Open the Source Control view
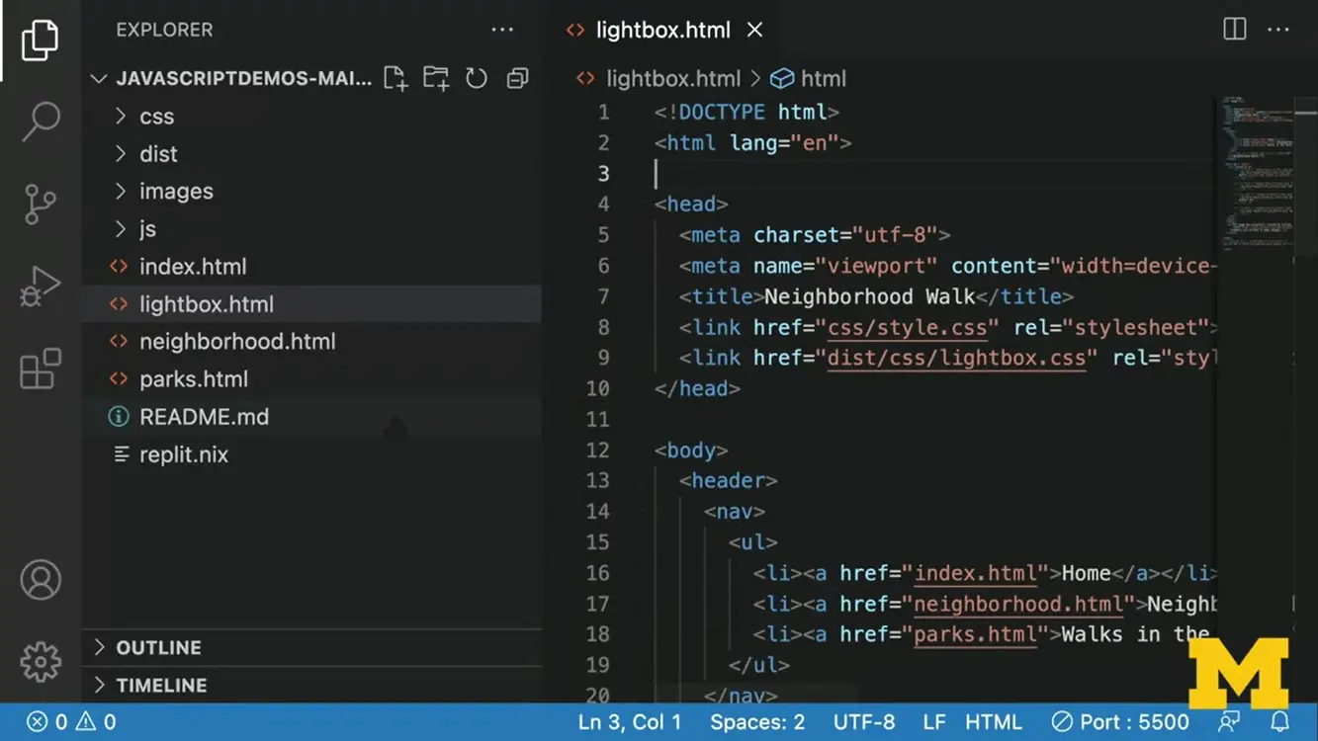 point(41,205)
